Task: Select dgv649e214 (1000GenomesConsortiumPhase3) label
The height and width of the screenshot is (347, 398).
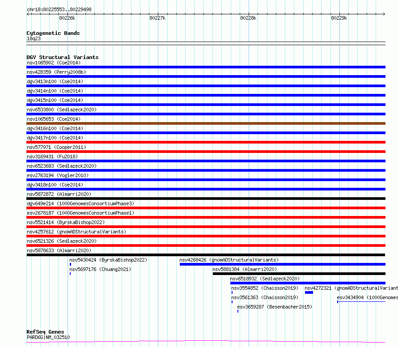Action: click(80, 203)
